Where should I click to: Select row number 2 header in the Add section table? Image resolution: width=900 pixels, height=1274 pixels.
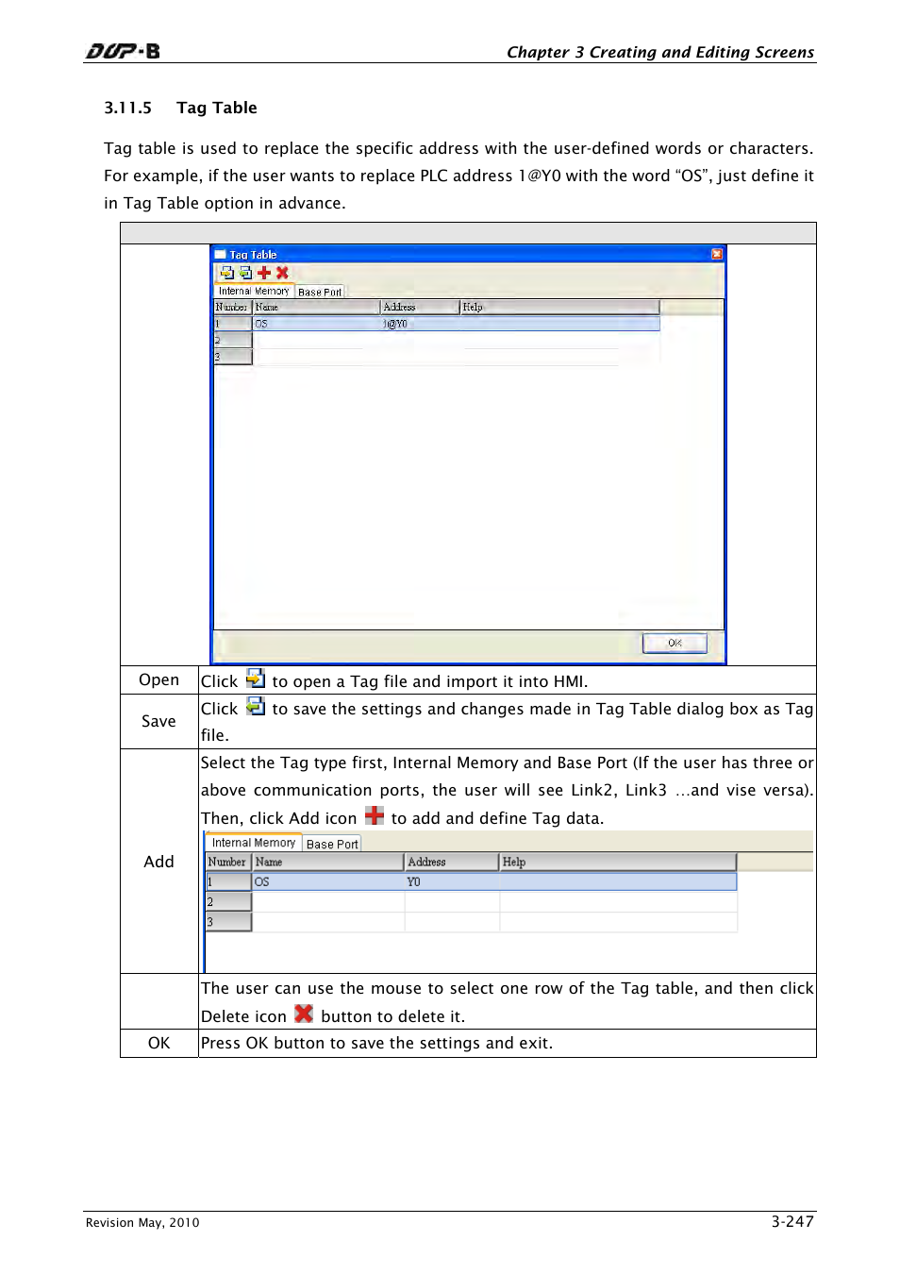coord(228,901)
